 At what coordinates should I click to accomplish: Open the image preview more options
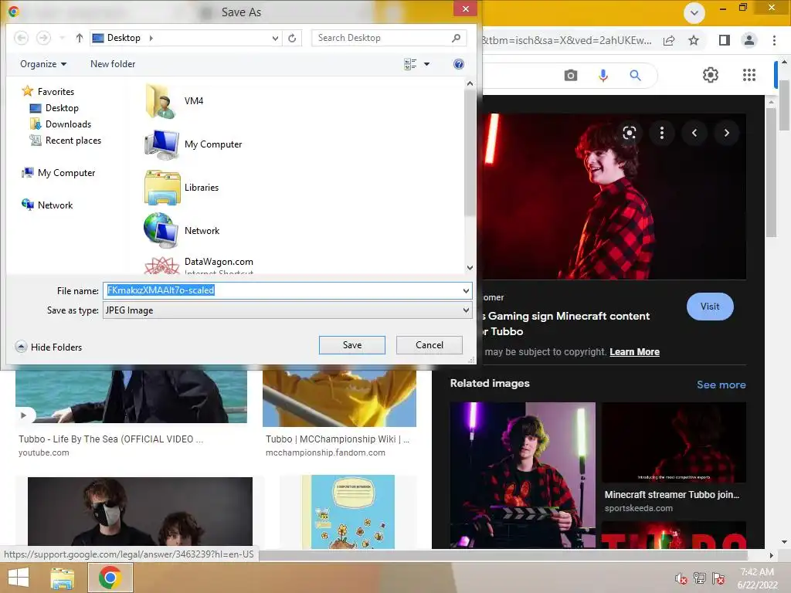tap(662, 133)
